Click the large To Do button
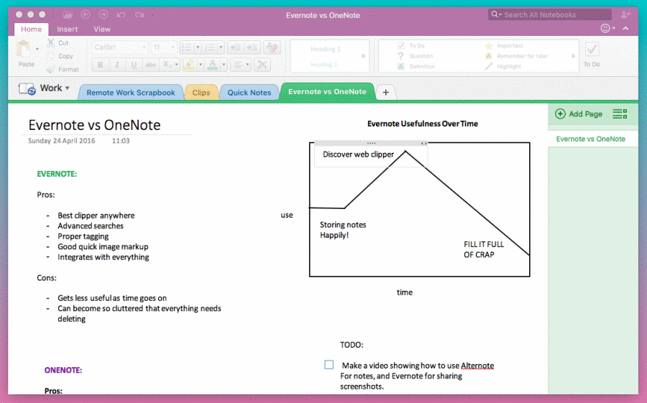The width and height of the screenshot is (647, 403). pyautogui.click(x=592, y=55)
